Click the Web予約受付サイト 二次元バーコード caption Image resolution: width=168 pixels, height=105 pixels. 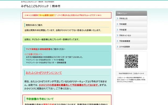tap(131, 73)
